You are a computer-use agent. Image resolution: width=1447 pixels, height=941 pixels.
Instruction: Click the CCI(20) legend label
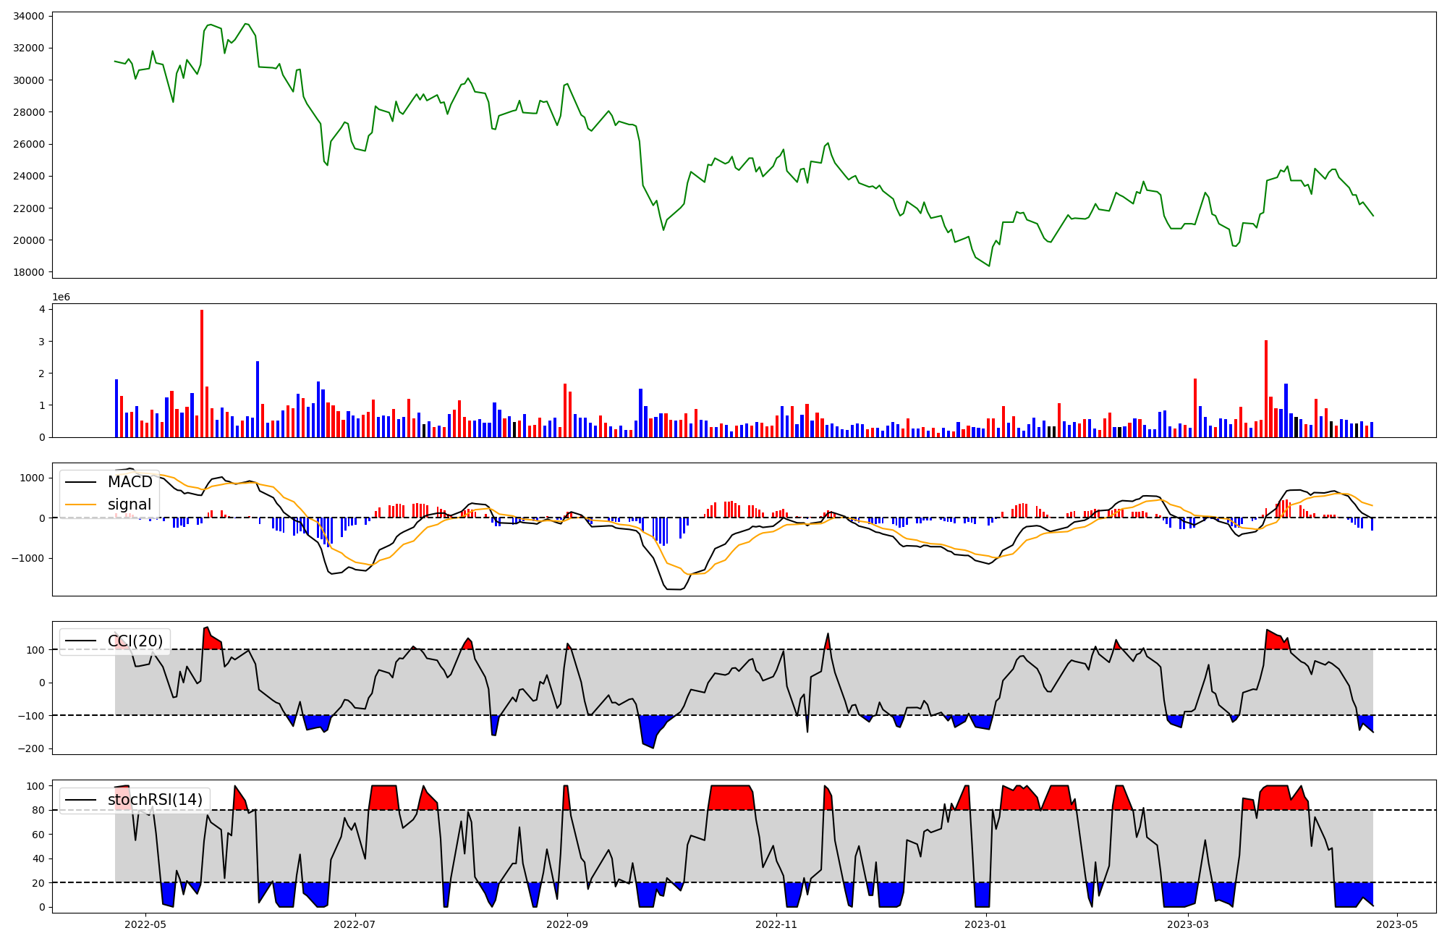(x=135, y=641)
